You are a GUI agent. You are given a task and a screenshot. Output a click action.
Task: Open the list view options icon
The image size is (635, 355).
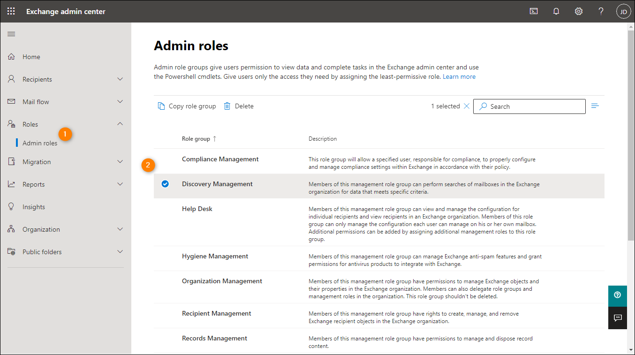[595, 106]
